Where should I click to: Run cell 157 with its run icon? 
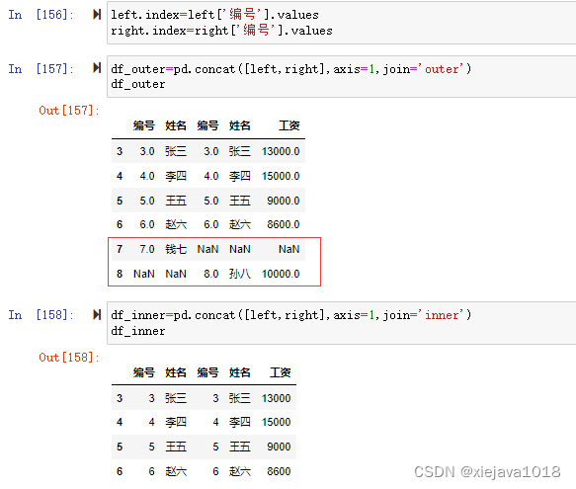click(x=97, y=68)
